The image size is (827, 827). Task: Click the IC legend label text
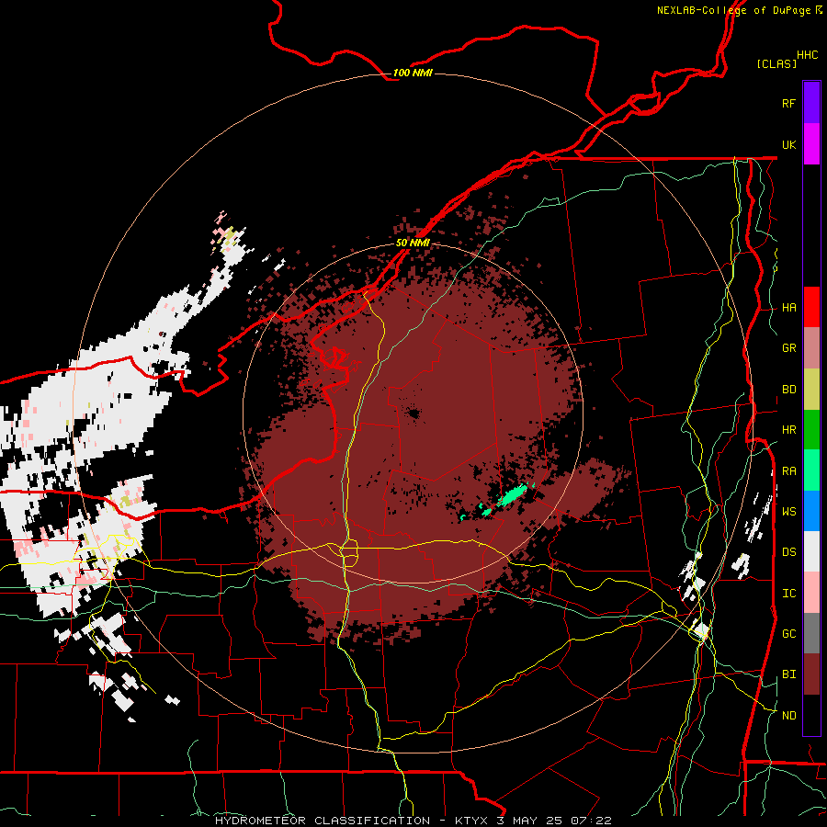tap(788, 594)
